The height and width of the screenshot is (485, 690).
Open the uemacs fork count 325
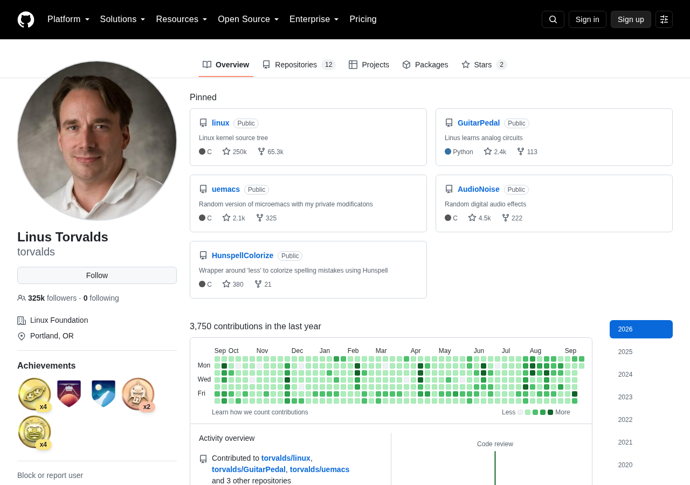point(266,218)
